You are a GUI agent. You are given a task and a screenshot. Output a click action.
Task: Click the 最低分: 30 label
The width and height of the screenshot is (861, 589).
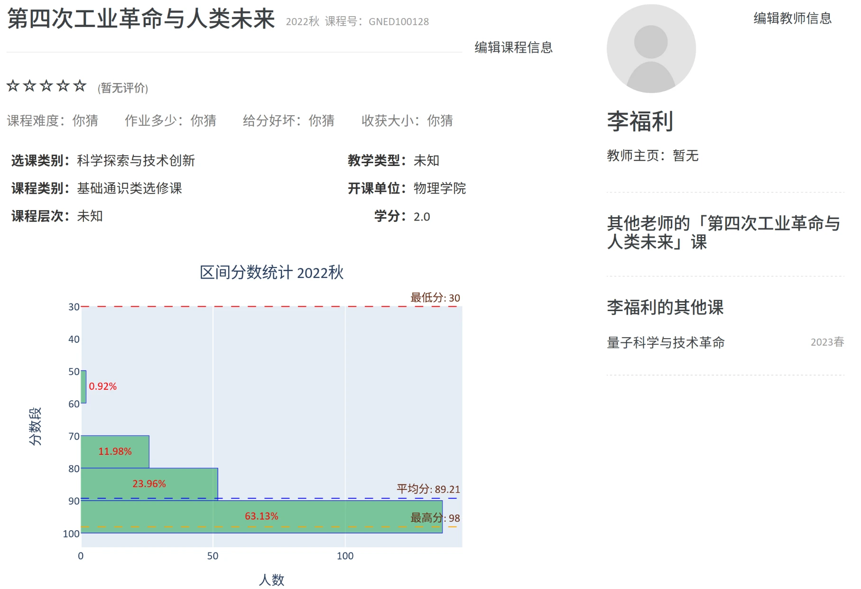(435, 298)
